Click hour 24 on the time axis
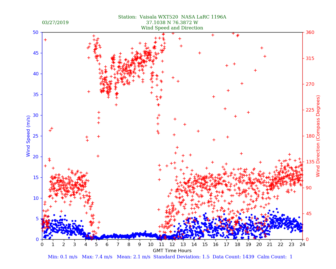336x269 pixels. [302, 245]
